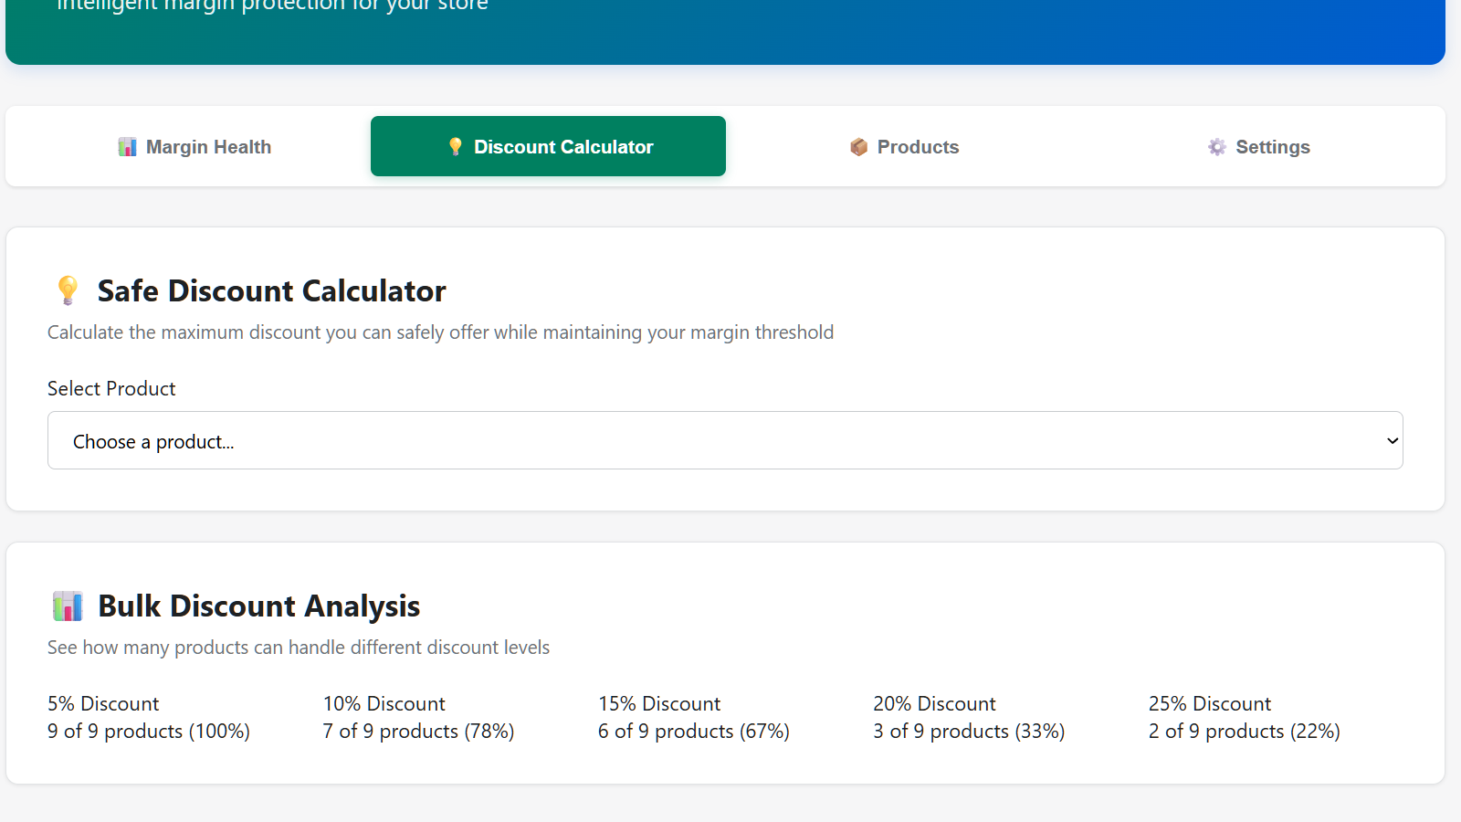
Task: Click the Safe Discount Calculator heading
Action: (271, 290)
